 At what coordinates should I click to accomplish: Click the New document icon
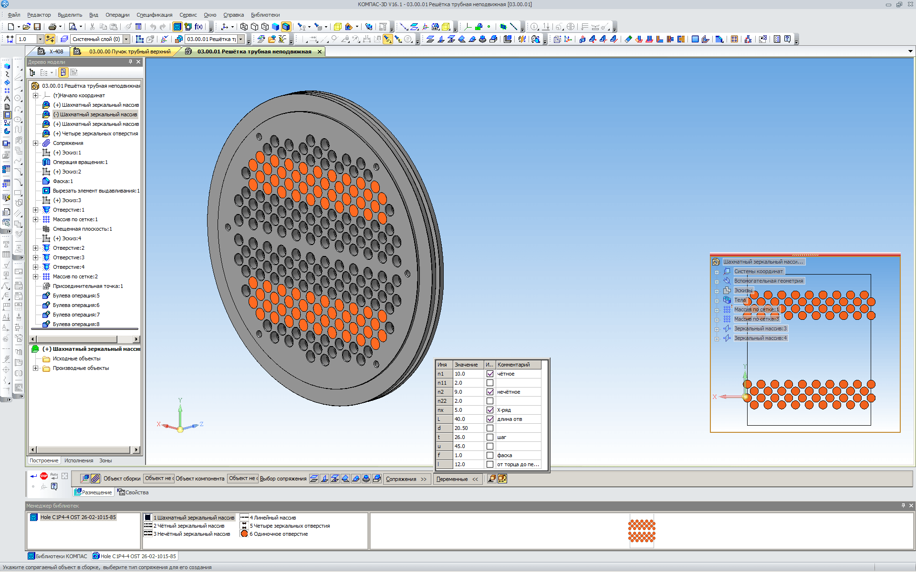pyautogui.click(x=11, y=27)
